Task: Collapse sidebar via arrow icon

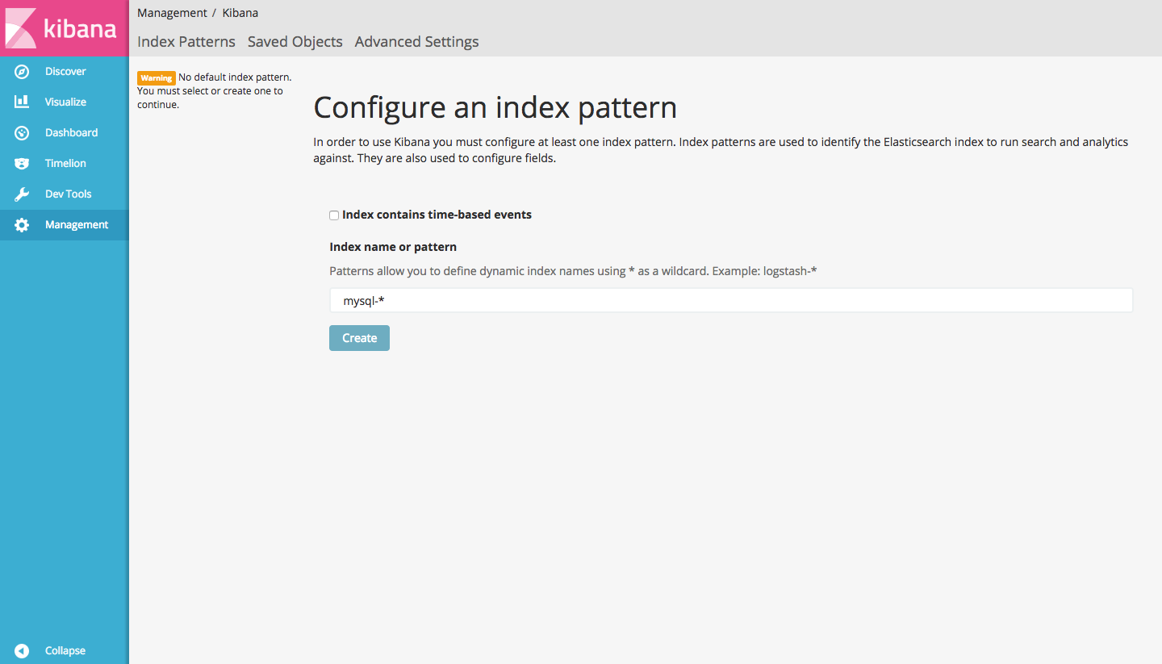Action: [x=22, y=650]
